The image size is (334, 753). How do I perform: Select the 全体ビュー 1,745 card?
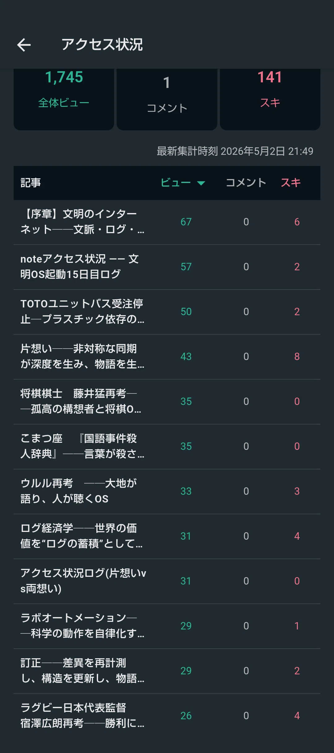64,99
